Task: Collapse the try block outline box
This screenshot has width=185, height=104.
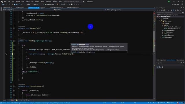Action: [x=14, y=45]
